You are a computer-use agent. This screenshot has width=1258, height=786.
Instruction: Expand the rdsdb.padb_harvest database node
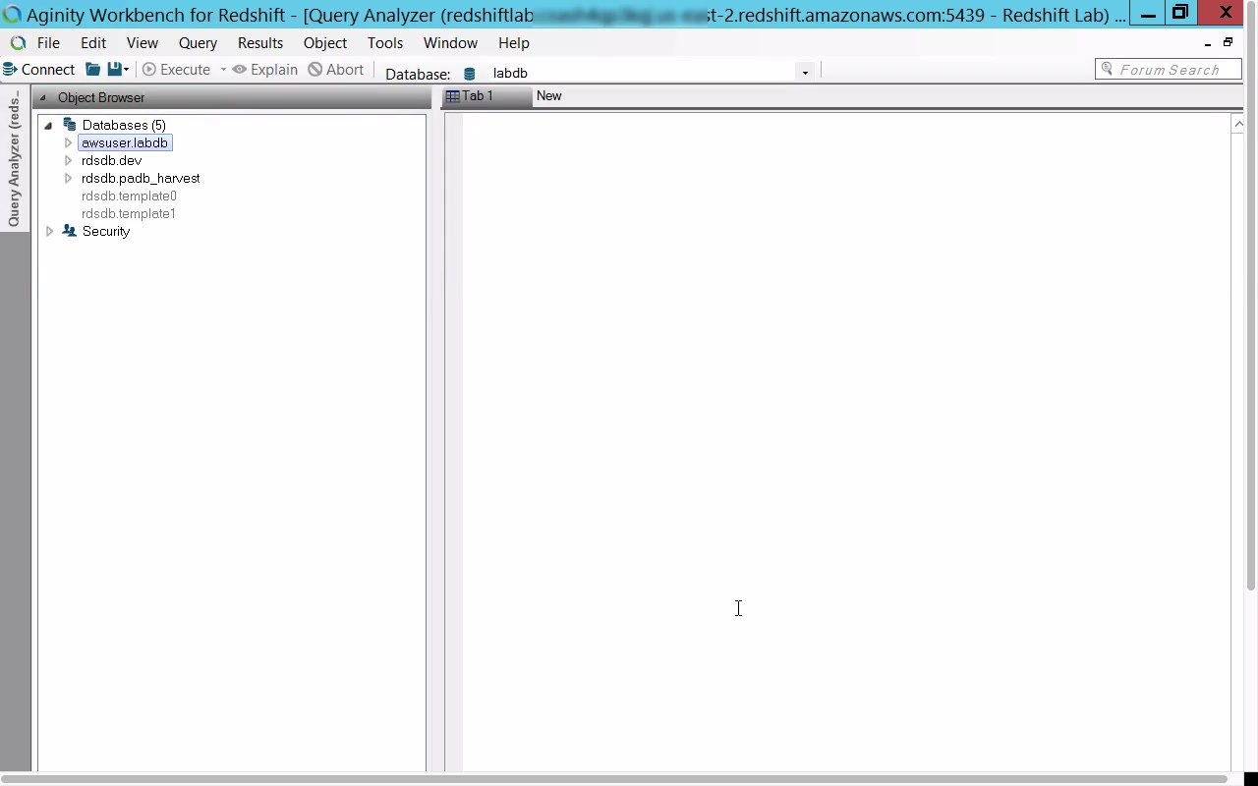click(68, 179)
